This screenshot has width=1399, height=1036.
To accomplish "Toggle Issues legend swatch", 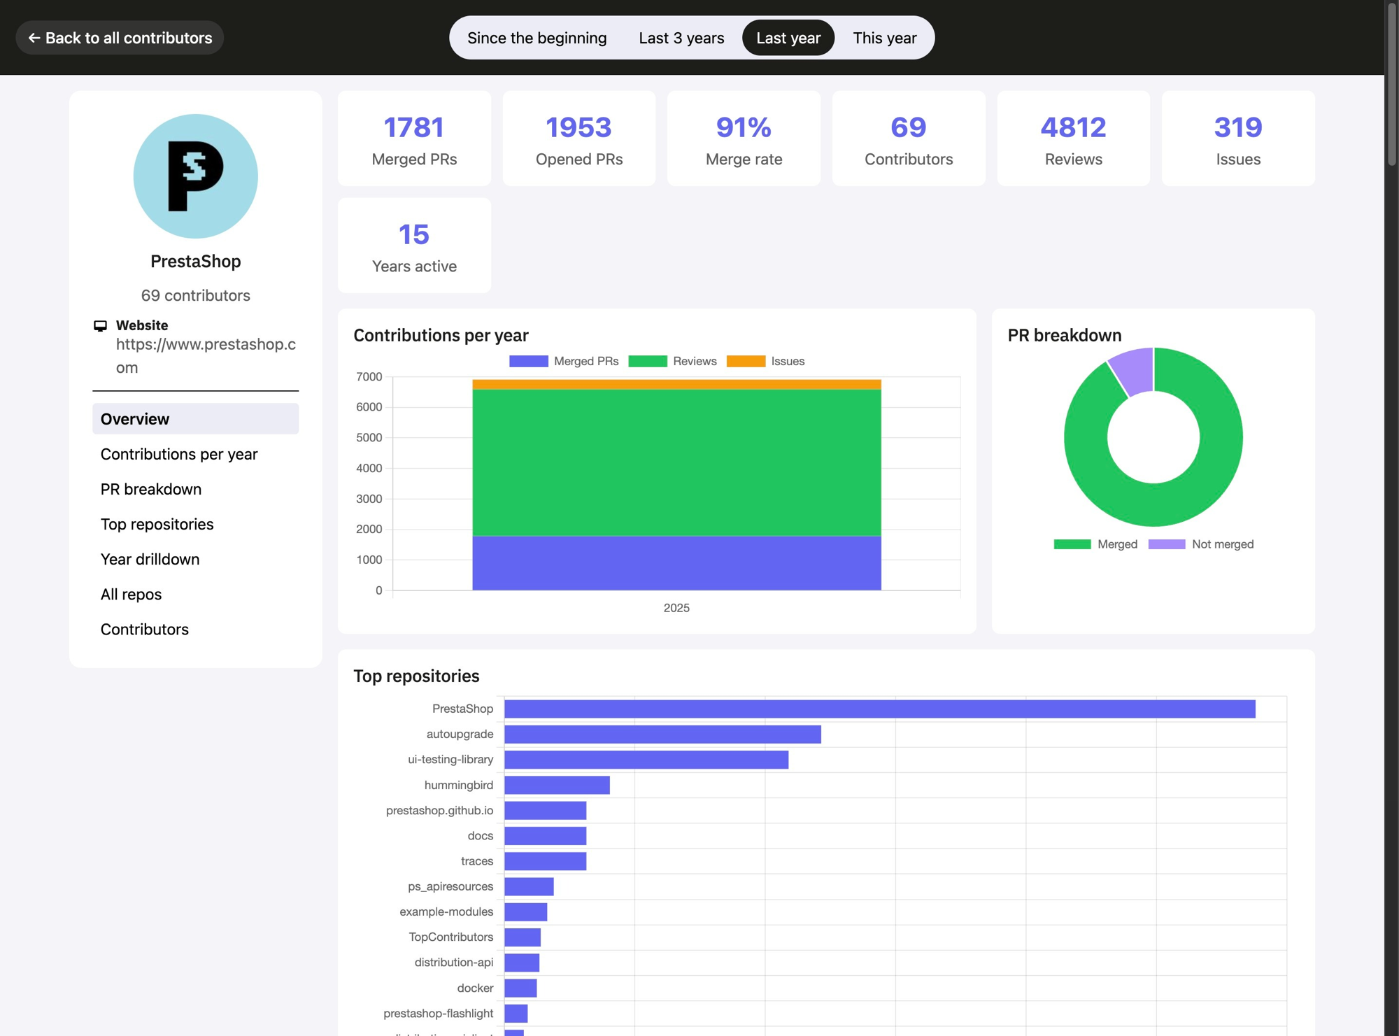I will tap(746, 361).
